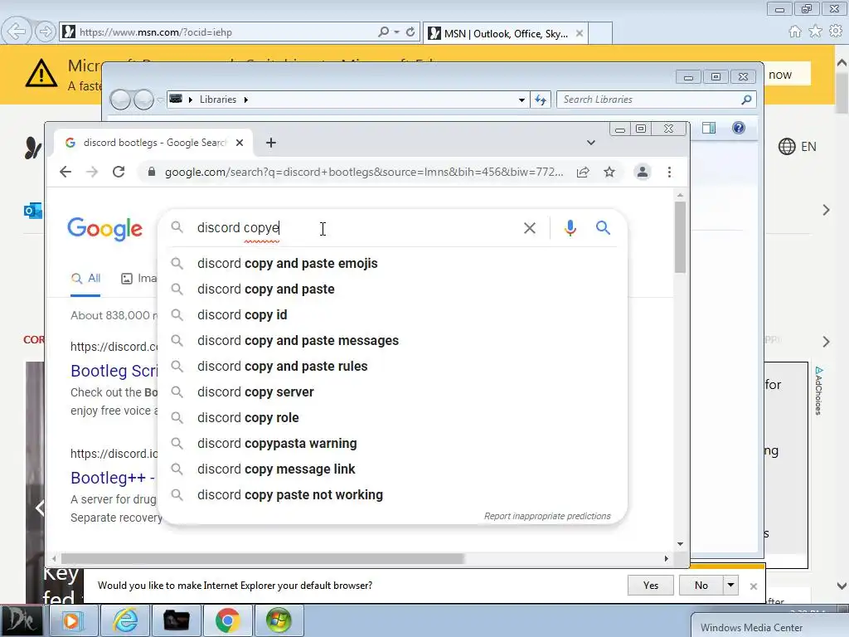This screenshot has width=849, height=637.
Task: Click horizontal scroll right arrow in Chrome
Action: (x=666, y=558)
